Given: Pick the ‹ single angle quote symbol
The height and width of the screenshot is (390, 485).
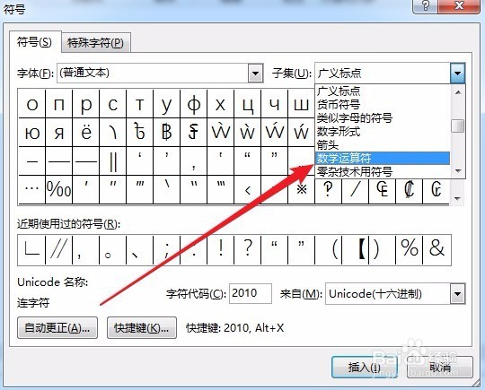Looking at the screenshot, I should tap(248, 189).
